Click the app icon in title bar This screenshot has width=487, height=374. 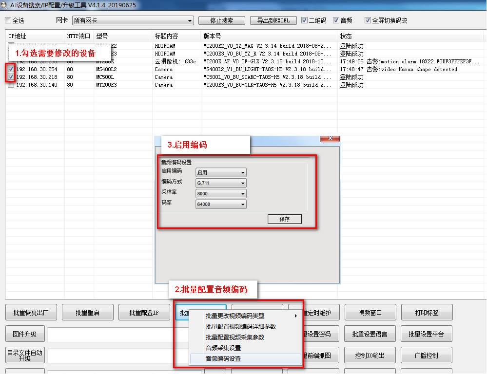[x=4, y=5]
